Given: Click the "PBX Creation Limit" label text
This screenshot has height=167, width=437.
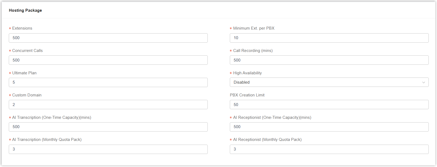Looking at the screenshot, I should 247,95.
